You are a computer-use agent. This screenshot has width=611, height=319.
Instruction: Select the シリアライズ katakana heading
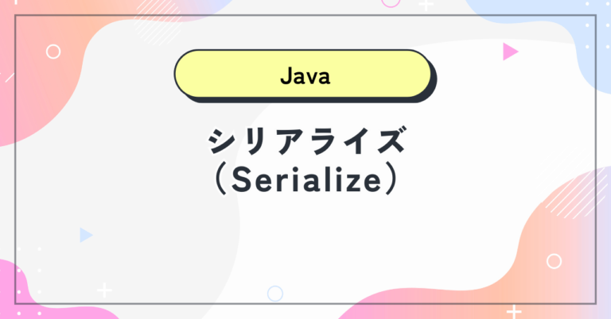[x=306, y=140]
